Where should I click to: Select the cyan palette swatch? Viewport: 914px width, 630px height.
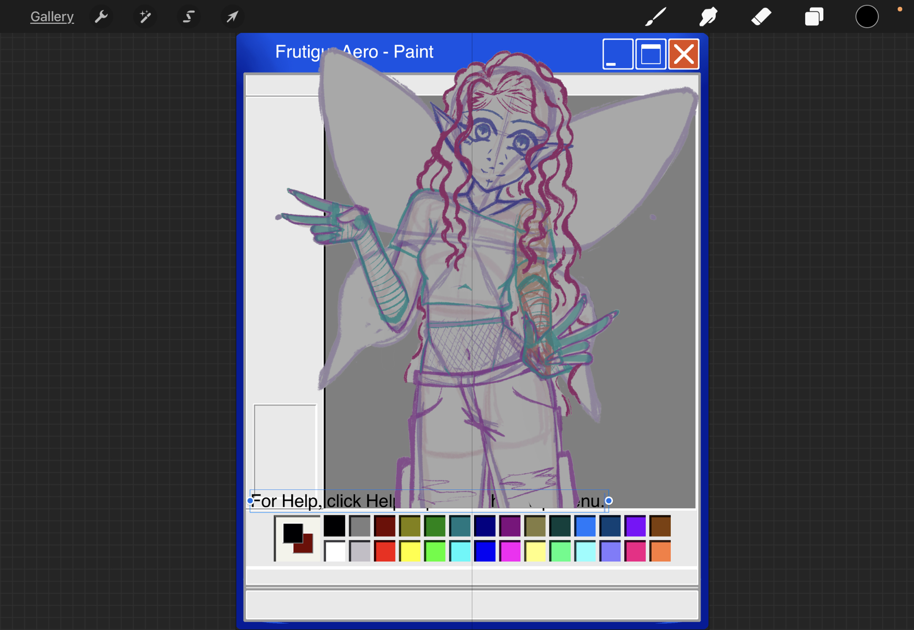(x=460, y=551)
